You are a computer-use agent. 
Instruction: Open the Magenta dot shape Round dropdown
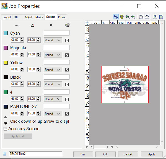click(53, 55)
